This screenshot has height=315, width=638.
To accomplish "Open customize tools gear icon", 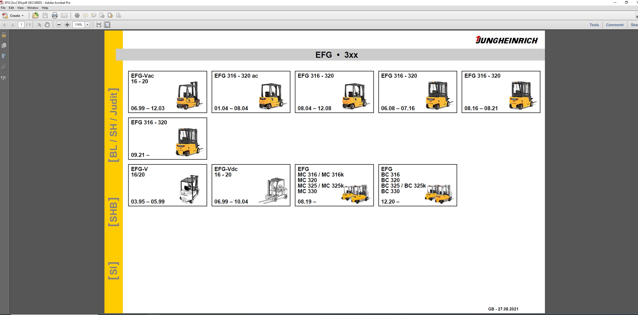I will [x=77, y=16].
